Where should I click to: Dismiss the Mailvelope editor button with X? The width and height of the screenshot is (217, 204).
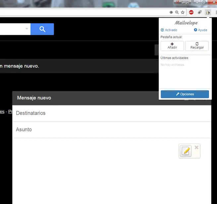(196, 148)
